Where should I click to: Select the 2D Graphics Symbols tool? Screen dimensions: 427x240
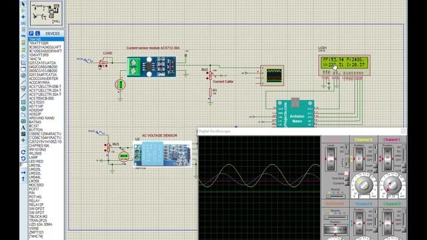pos(23,134)
